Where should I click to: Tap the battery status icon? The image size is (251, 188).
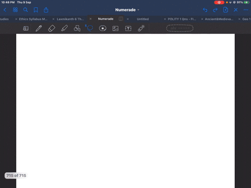pos(246,3)
